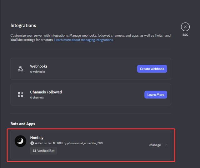The image size is (200, 168).
Task: Click the Bots and Apps heading
Action: [23, 124]
